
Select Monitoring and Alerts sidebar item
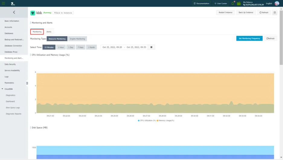tap(14, 58)
